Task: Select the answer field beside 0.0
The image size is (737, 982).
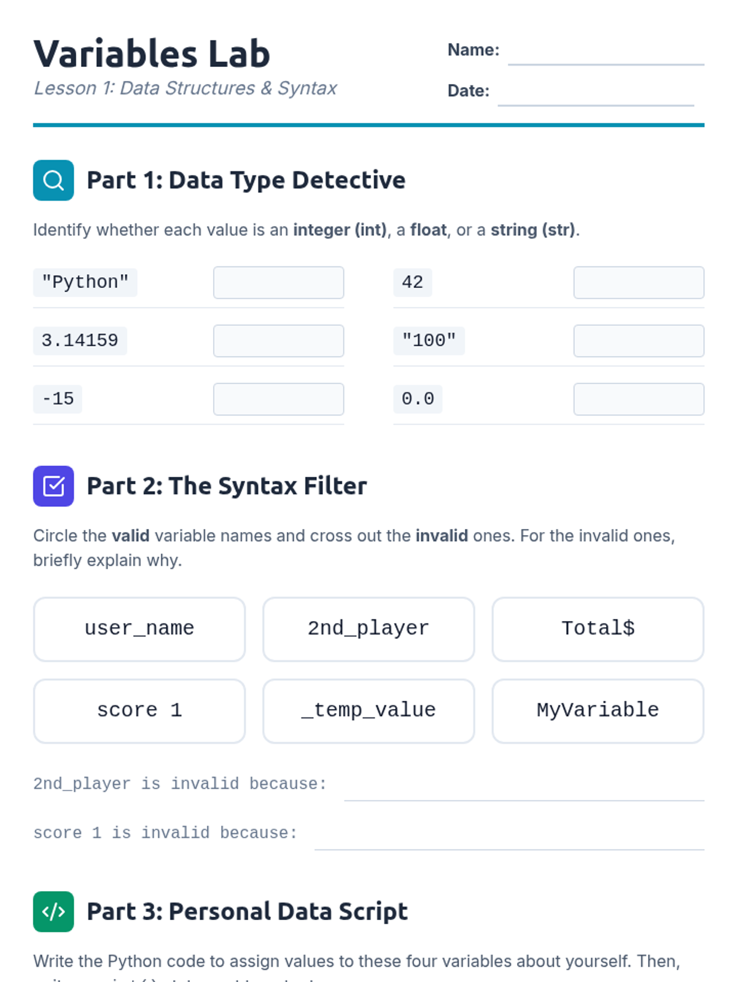Action: coord(638,399)
